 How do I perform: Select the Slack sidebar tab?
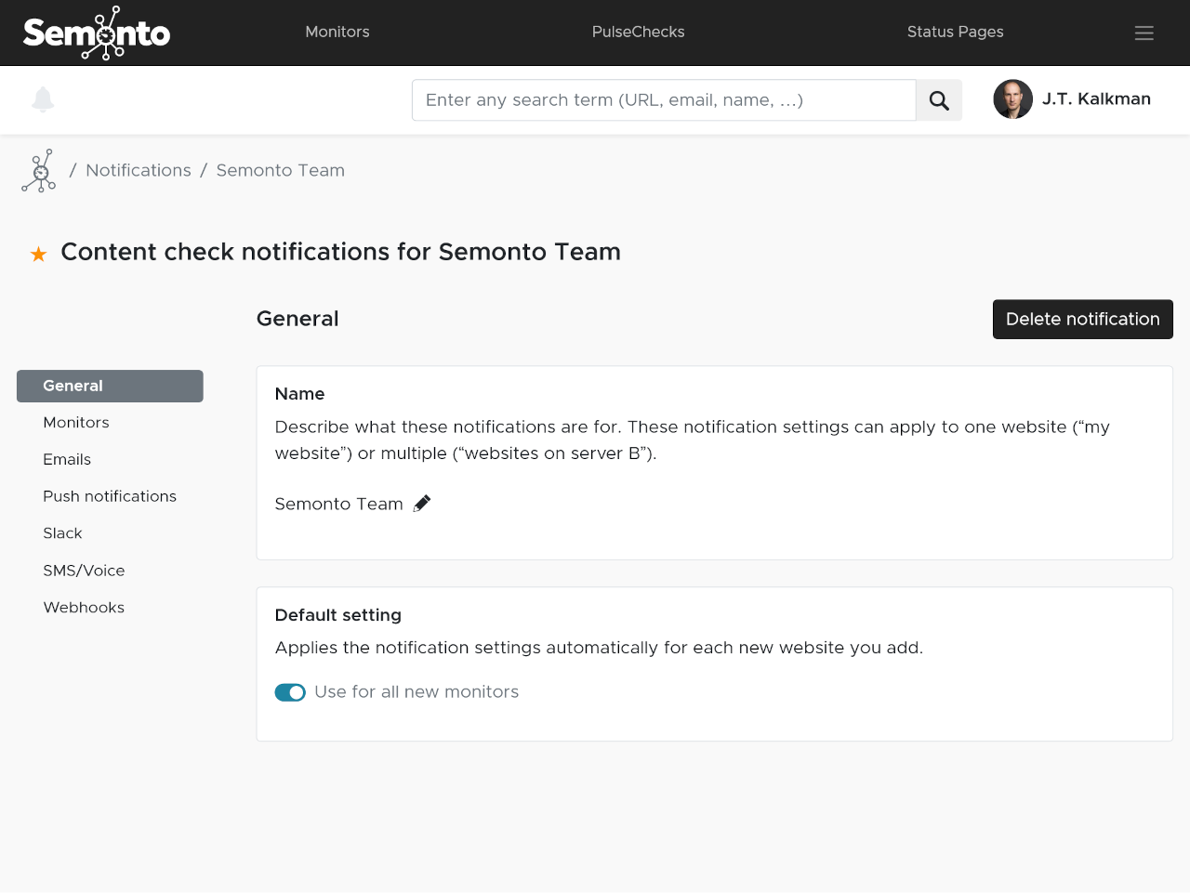click(x=62, y=533)
